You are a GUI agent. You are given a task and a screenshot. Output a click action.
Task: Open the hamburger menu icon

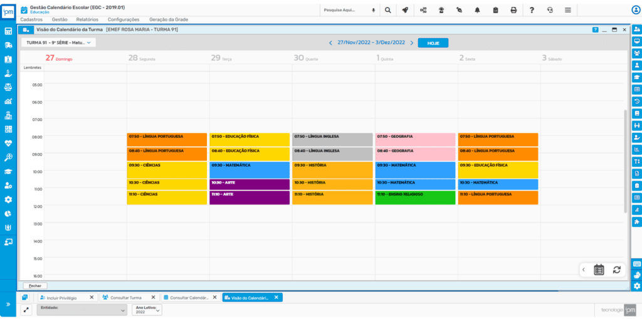point(568,10)
